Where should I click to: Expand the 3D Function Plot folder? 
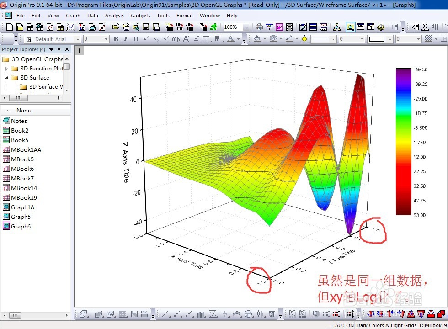[6, 69]
